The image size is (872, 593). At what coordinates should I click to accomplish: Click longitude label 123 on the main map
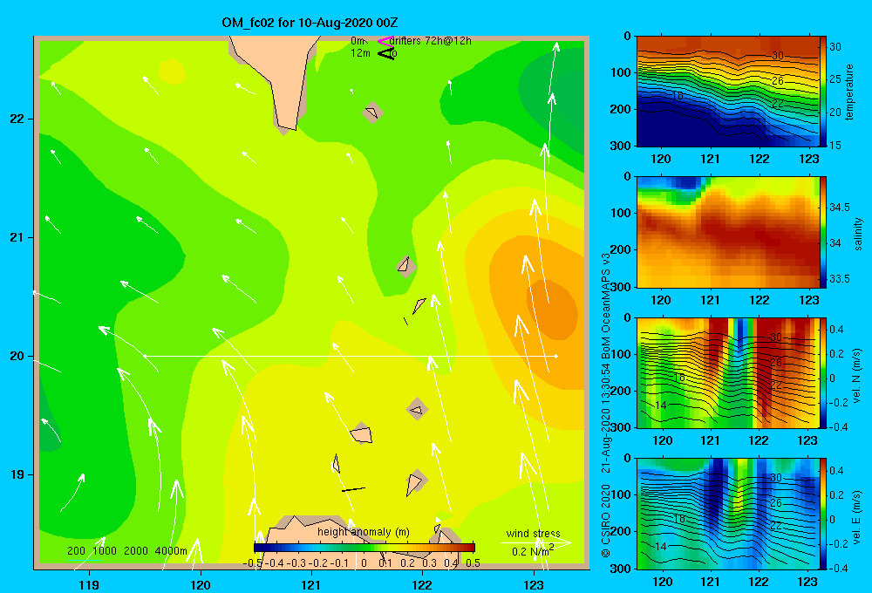coord(534,584)
